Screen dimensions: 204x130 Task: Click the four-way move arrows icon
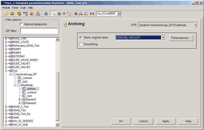[x=64, y=13]
